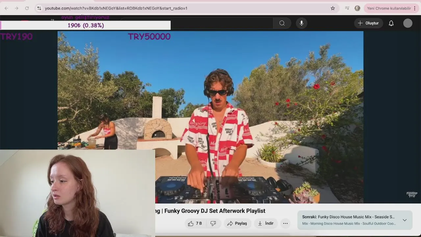421x237 pixels.
Task: Open site information icon in address bar
Action: point(39,8)
